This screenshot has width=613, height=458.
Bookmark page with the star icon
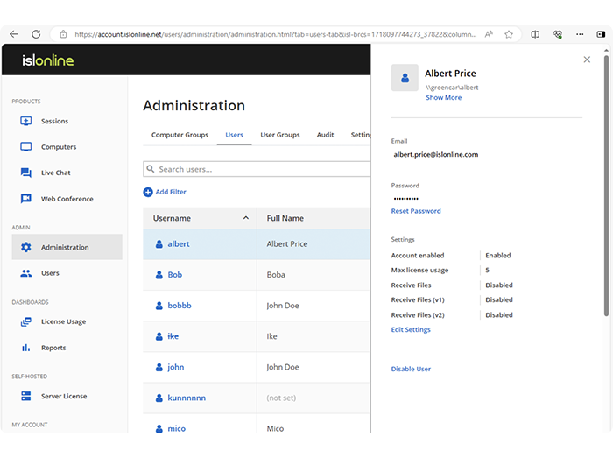tap(508, 34)
